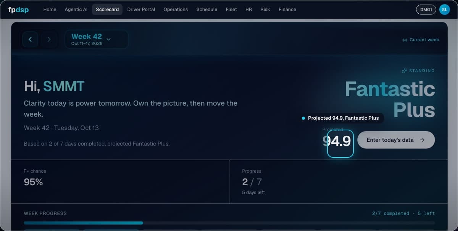The image size is (458, 231).
Task: Go to next week arrow
Action: click(x=49, y=39)
